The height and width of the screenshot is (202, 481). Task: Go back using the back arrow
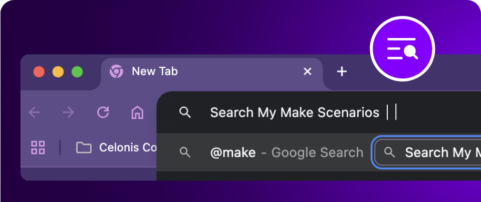[x=35, y=112]
